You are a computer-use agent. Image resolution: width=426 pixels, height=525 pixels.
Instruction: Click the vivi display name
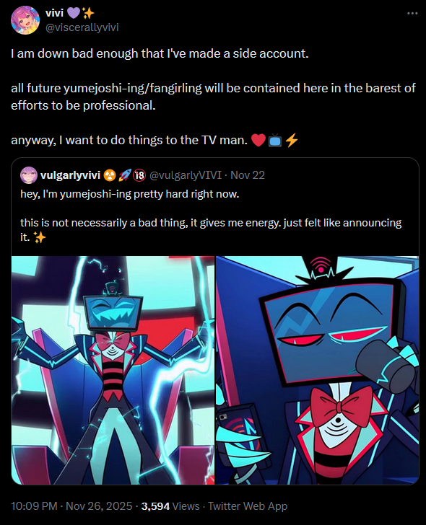click(x=54, y=13)
